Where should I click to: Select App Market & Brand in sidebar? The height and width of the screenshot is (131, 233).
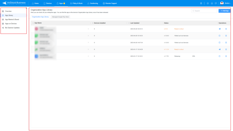(12, 19)
